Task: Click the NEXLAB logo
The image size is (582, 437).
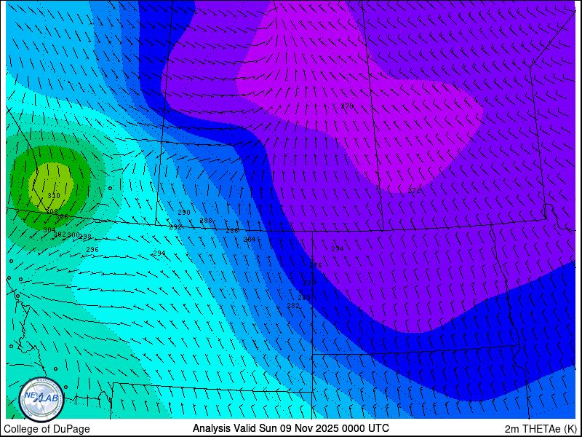Action: 41,399
